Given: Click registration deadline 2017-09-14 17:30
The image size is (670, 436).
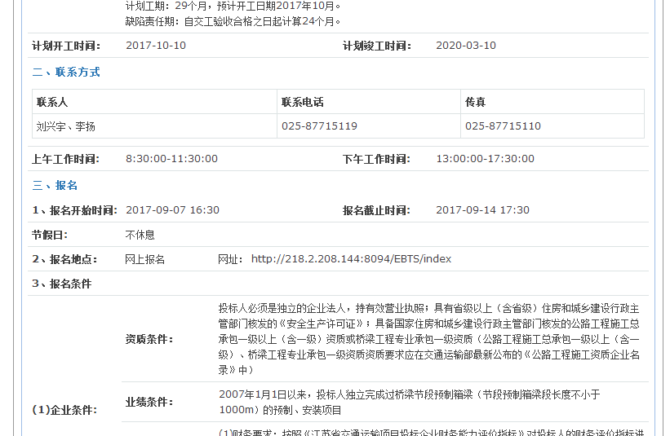Looking at the screenshot, I should pyautogui.click(x=482, y=210).
